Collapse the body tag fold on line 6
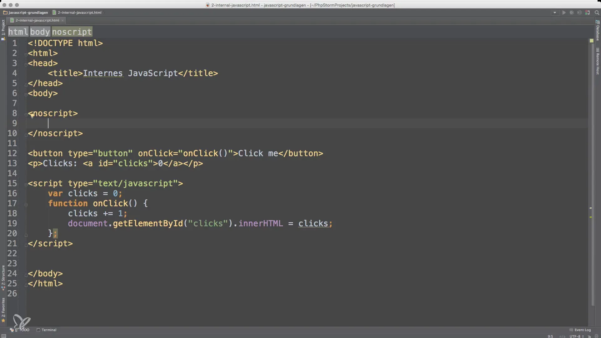The height and width of the screenshot is (338, 601). 26,95
